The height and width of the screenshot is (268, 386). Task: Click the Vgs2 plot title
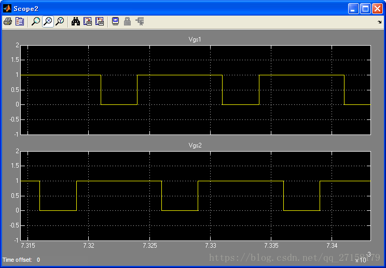[195, 145]
